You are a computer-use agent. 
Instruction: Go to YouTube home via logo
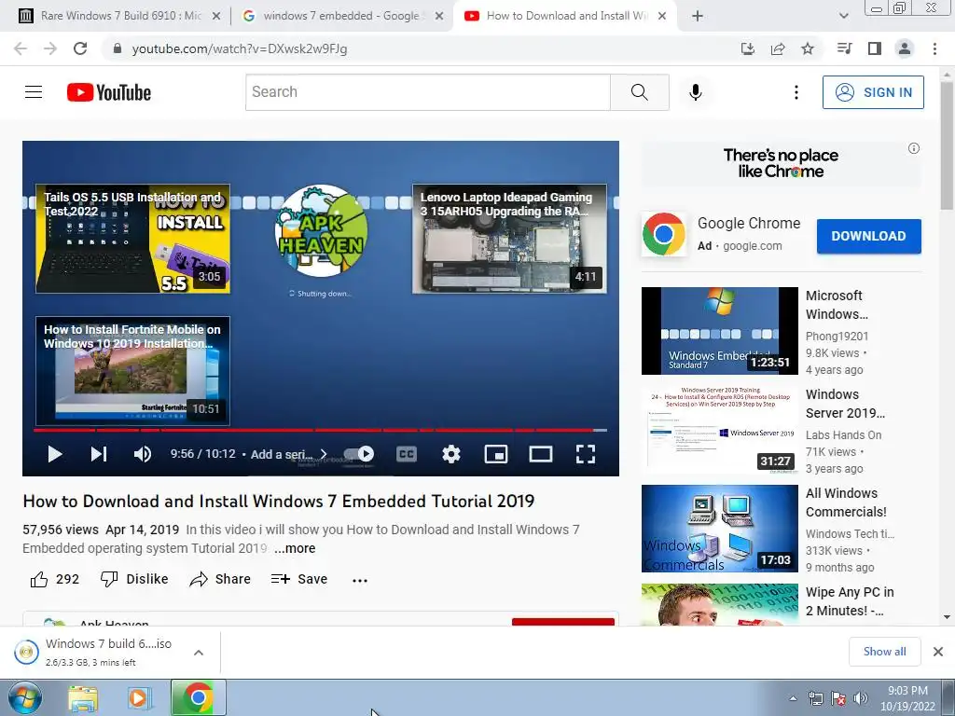[x=109, y=92]
